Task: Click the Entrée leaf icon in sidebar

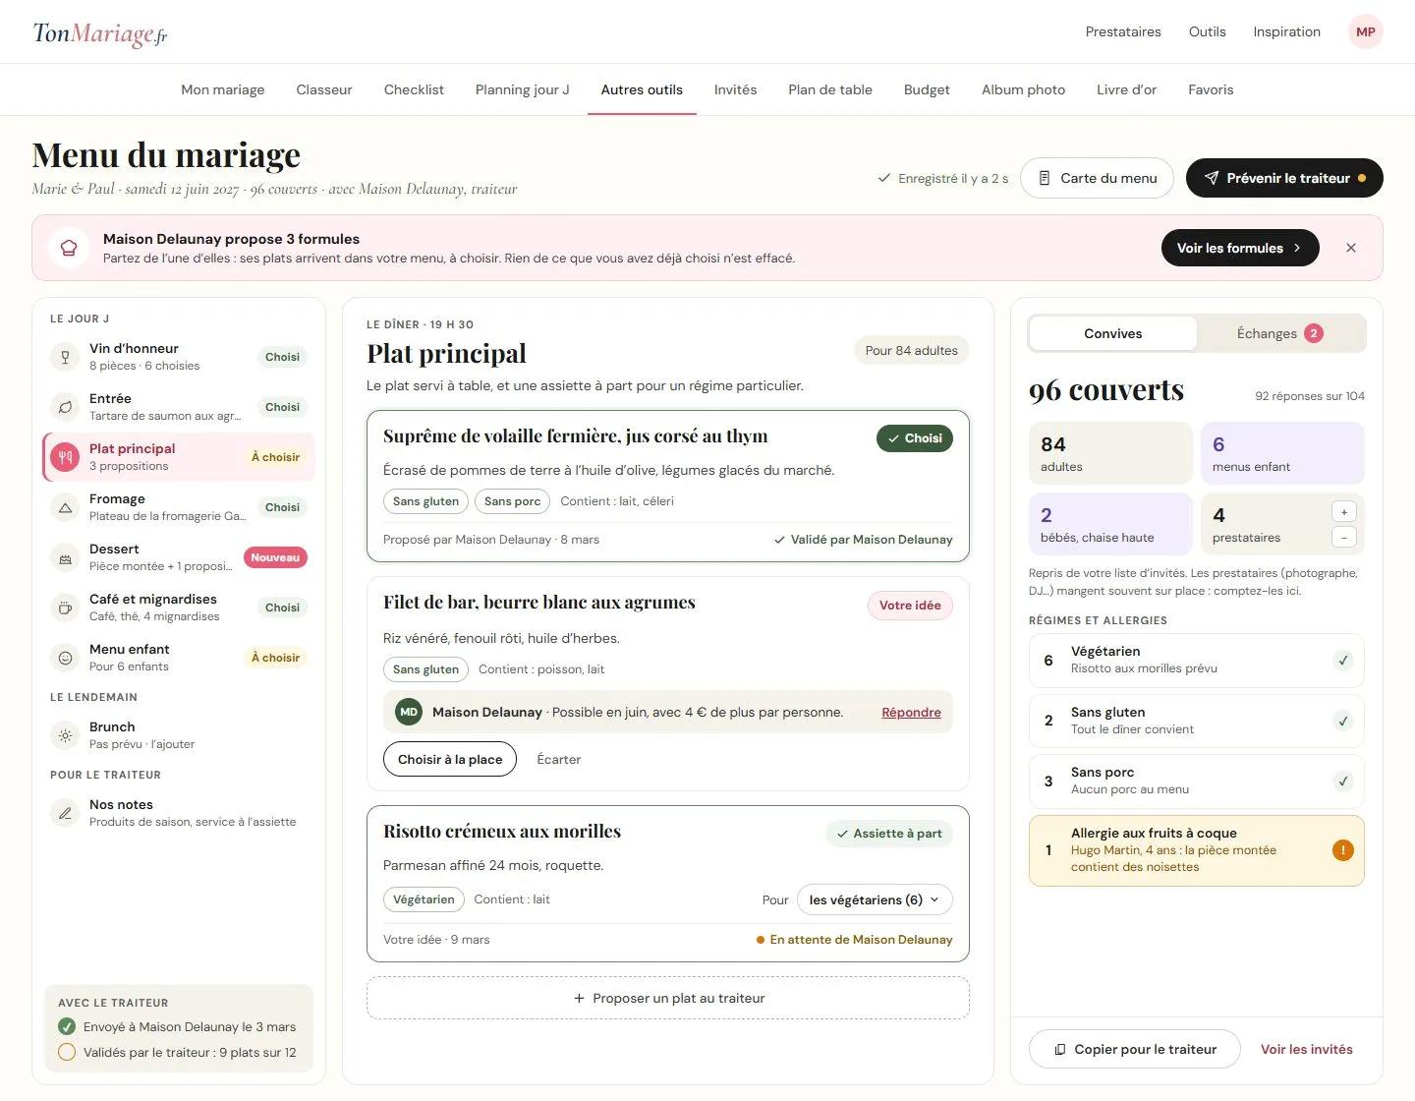Action: (x=65, y=407)
